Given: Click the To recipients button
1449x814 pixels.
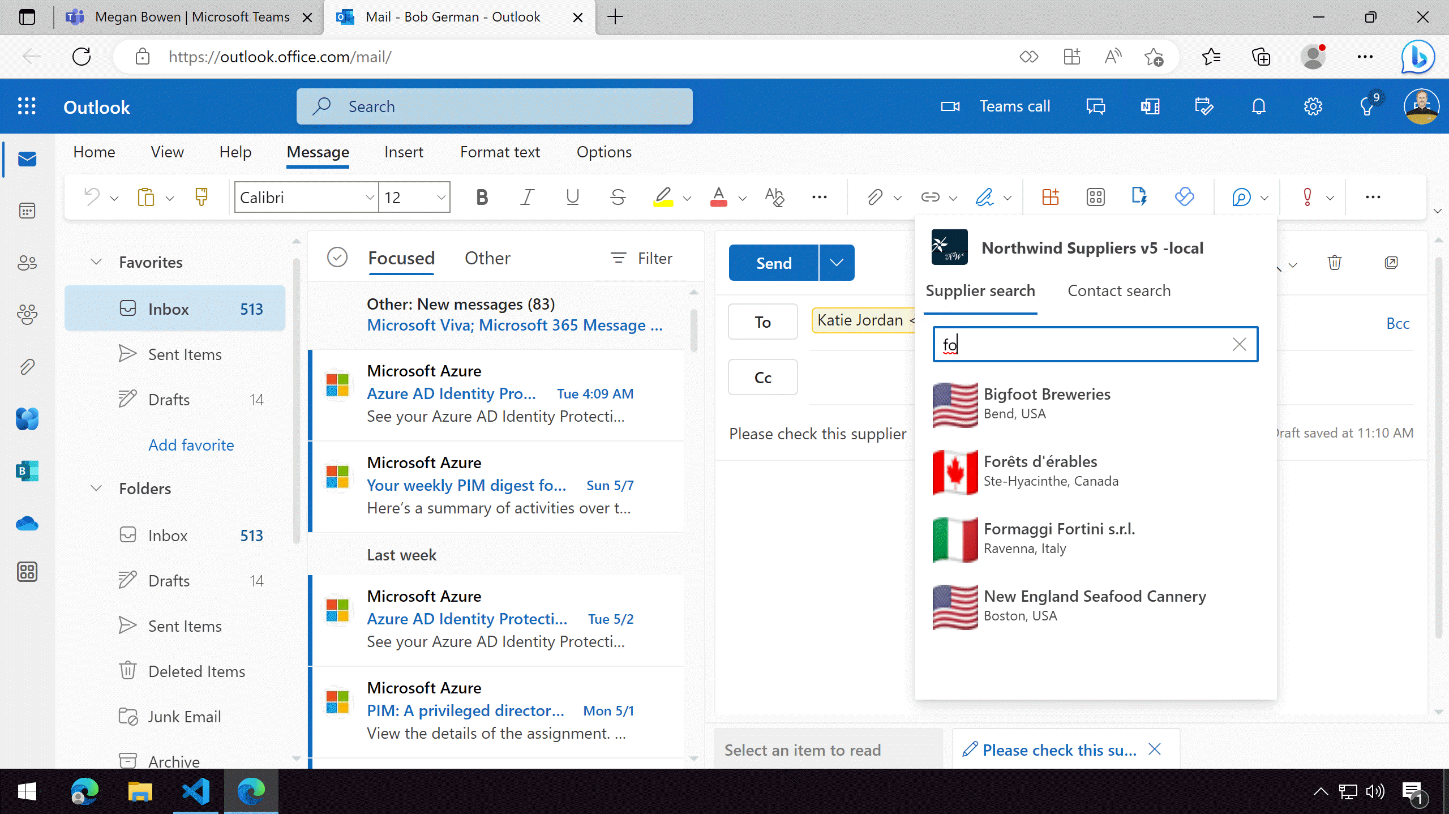Looking at the screenshot, I should click(762, 322).
